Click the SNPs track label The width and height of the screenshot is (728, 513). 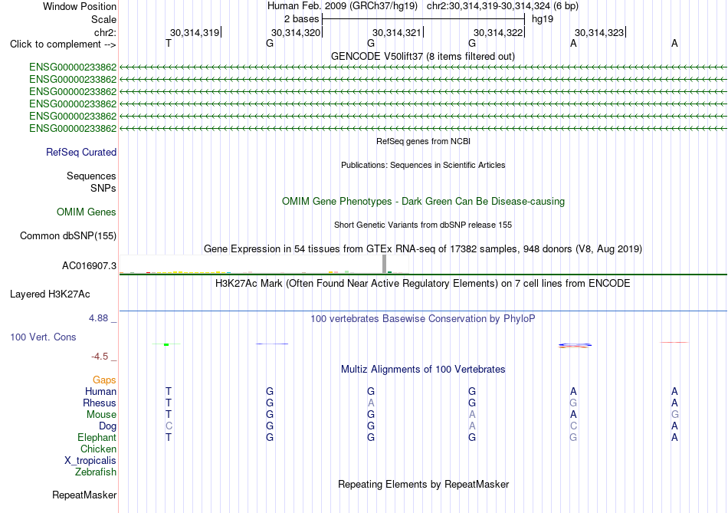103,188
